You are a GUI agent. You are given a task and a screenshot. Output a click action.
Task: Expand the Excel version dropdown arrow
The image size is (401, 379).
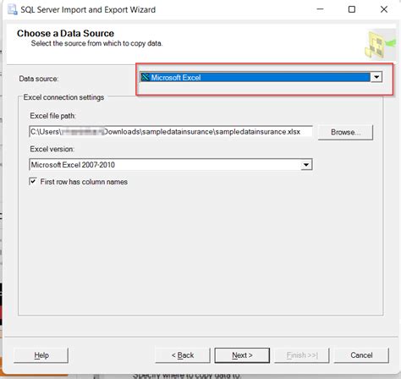click(306, 165)
